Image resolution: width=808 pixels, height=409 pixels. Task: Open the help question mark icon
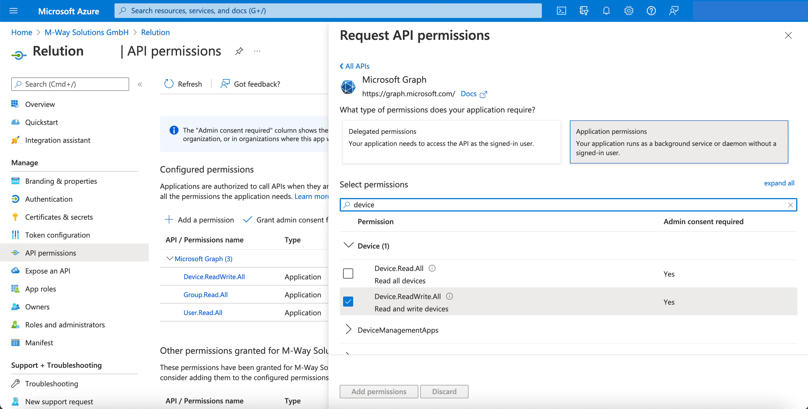click(x=651, y=11)
